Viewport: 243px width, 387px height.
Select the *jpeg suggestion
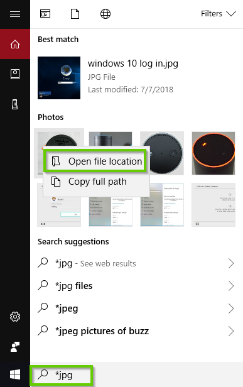[x=136, y=308]
